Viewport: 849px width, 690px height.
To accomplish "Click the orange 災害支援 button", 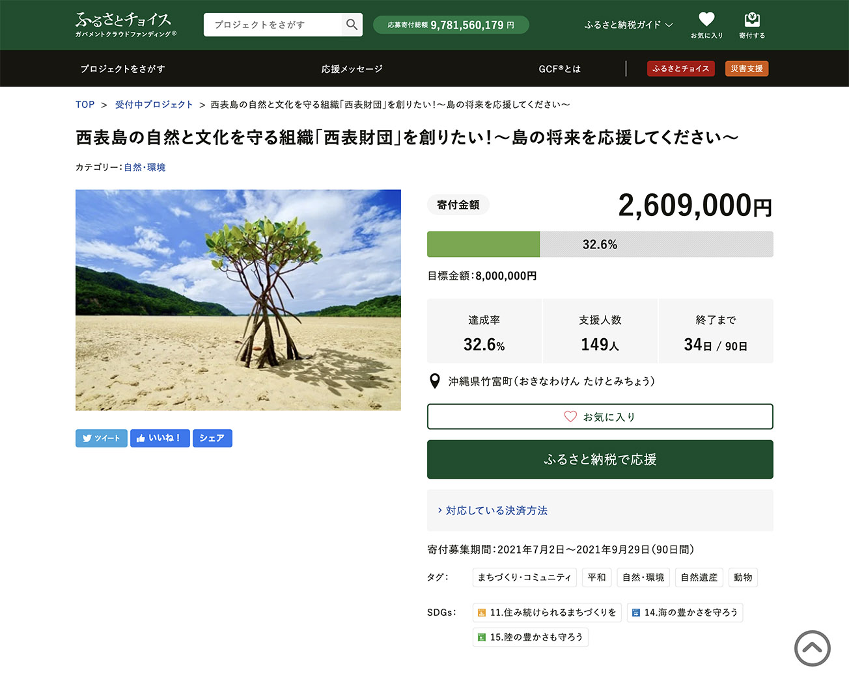I will 747,69.
